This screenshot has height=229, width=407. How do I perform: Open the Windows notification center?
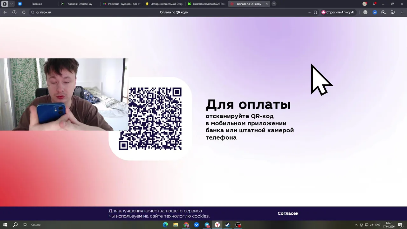pyautogui.click(x=400, y=225)
